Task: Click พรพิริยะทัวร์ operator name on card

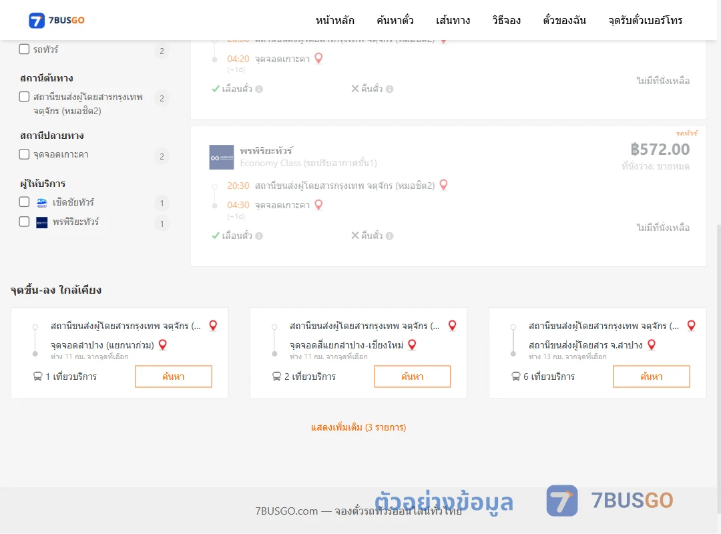Action: pyautogui.click(x=266, y=151)
